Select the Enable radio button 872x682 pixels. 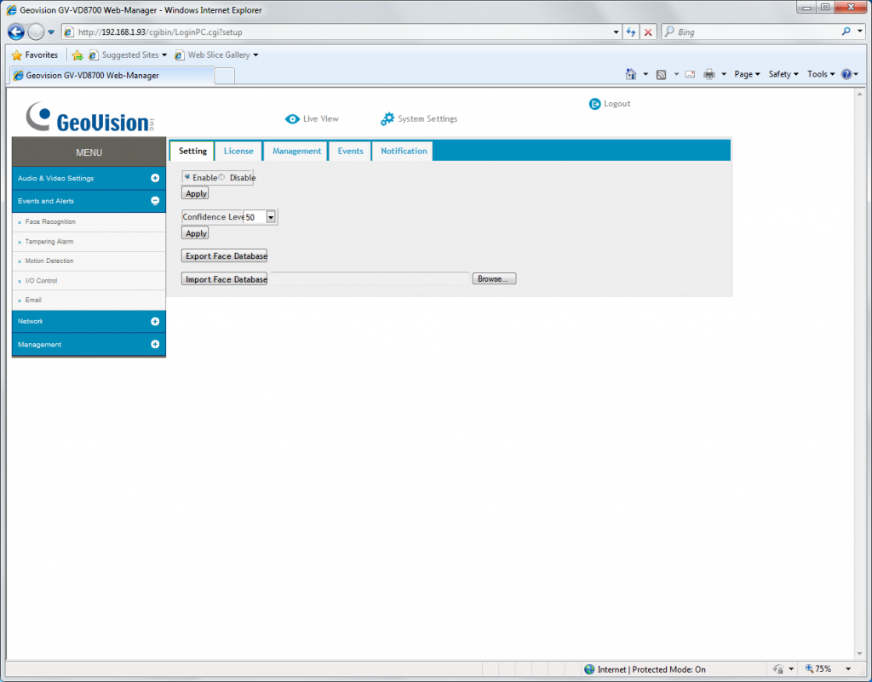pyautogui.click(x=186, y=177)
